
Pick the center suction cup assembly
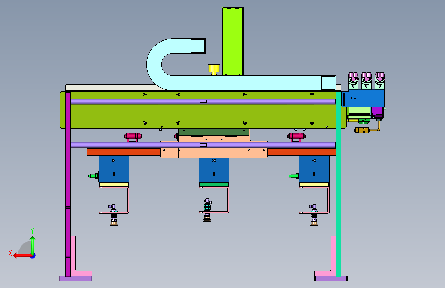(x=207, y=210)
